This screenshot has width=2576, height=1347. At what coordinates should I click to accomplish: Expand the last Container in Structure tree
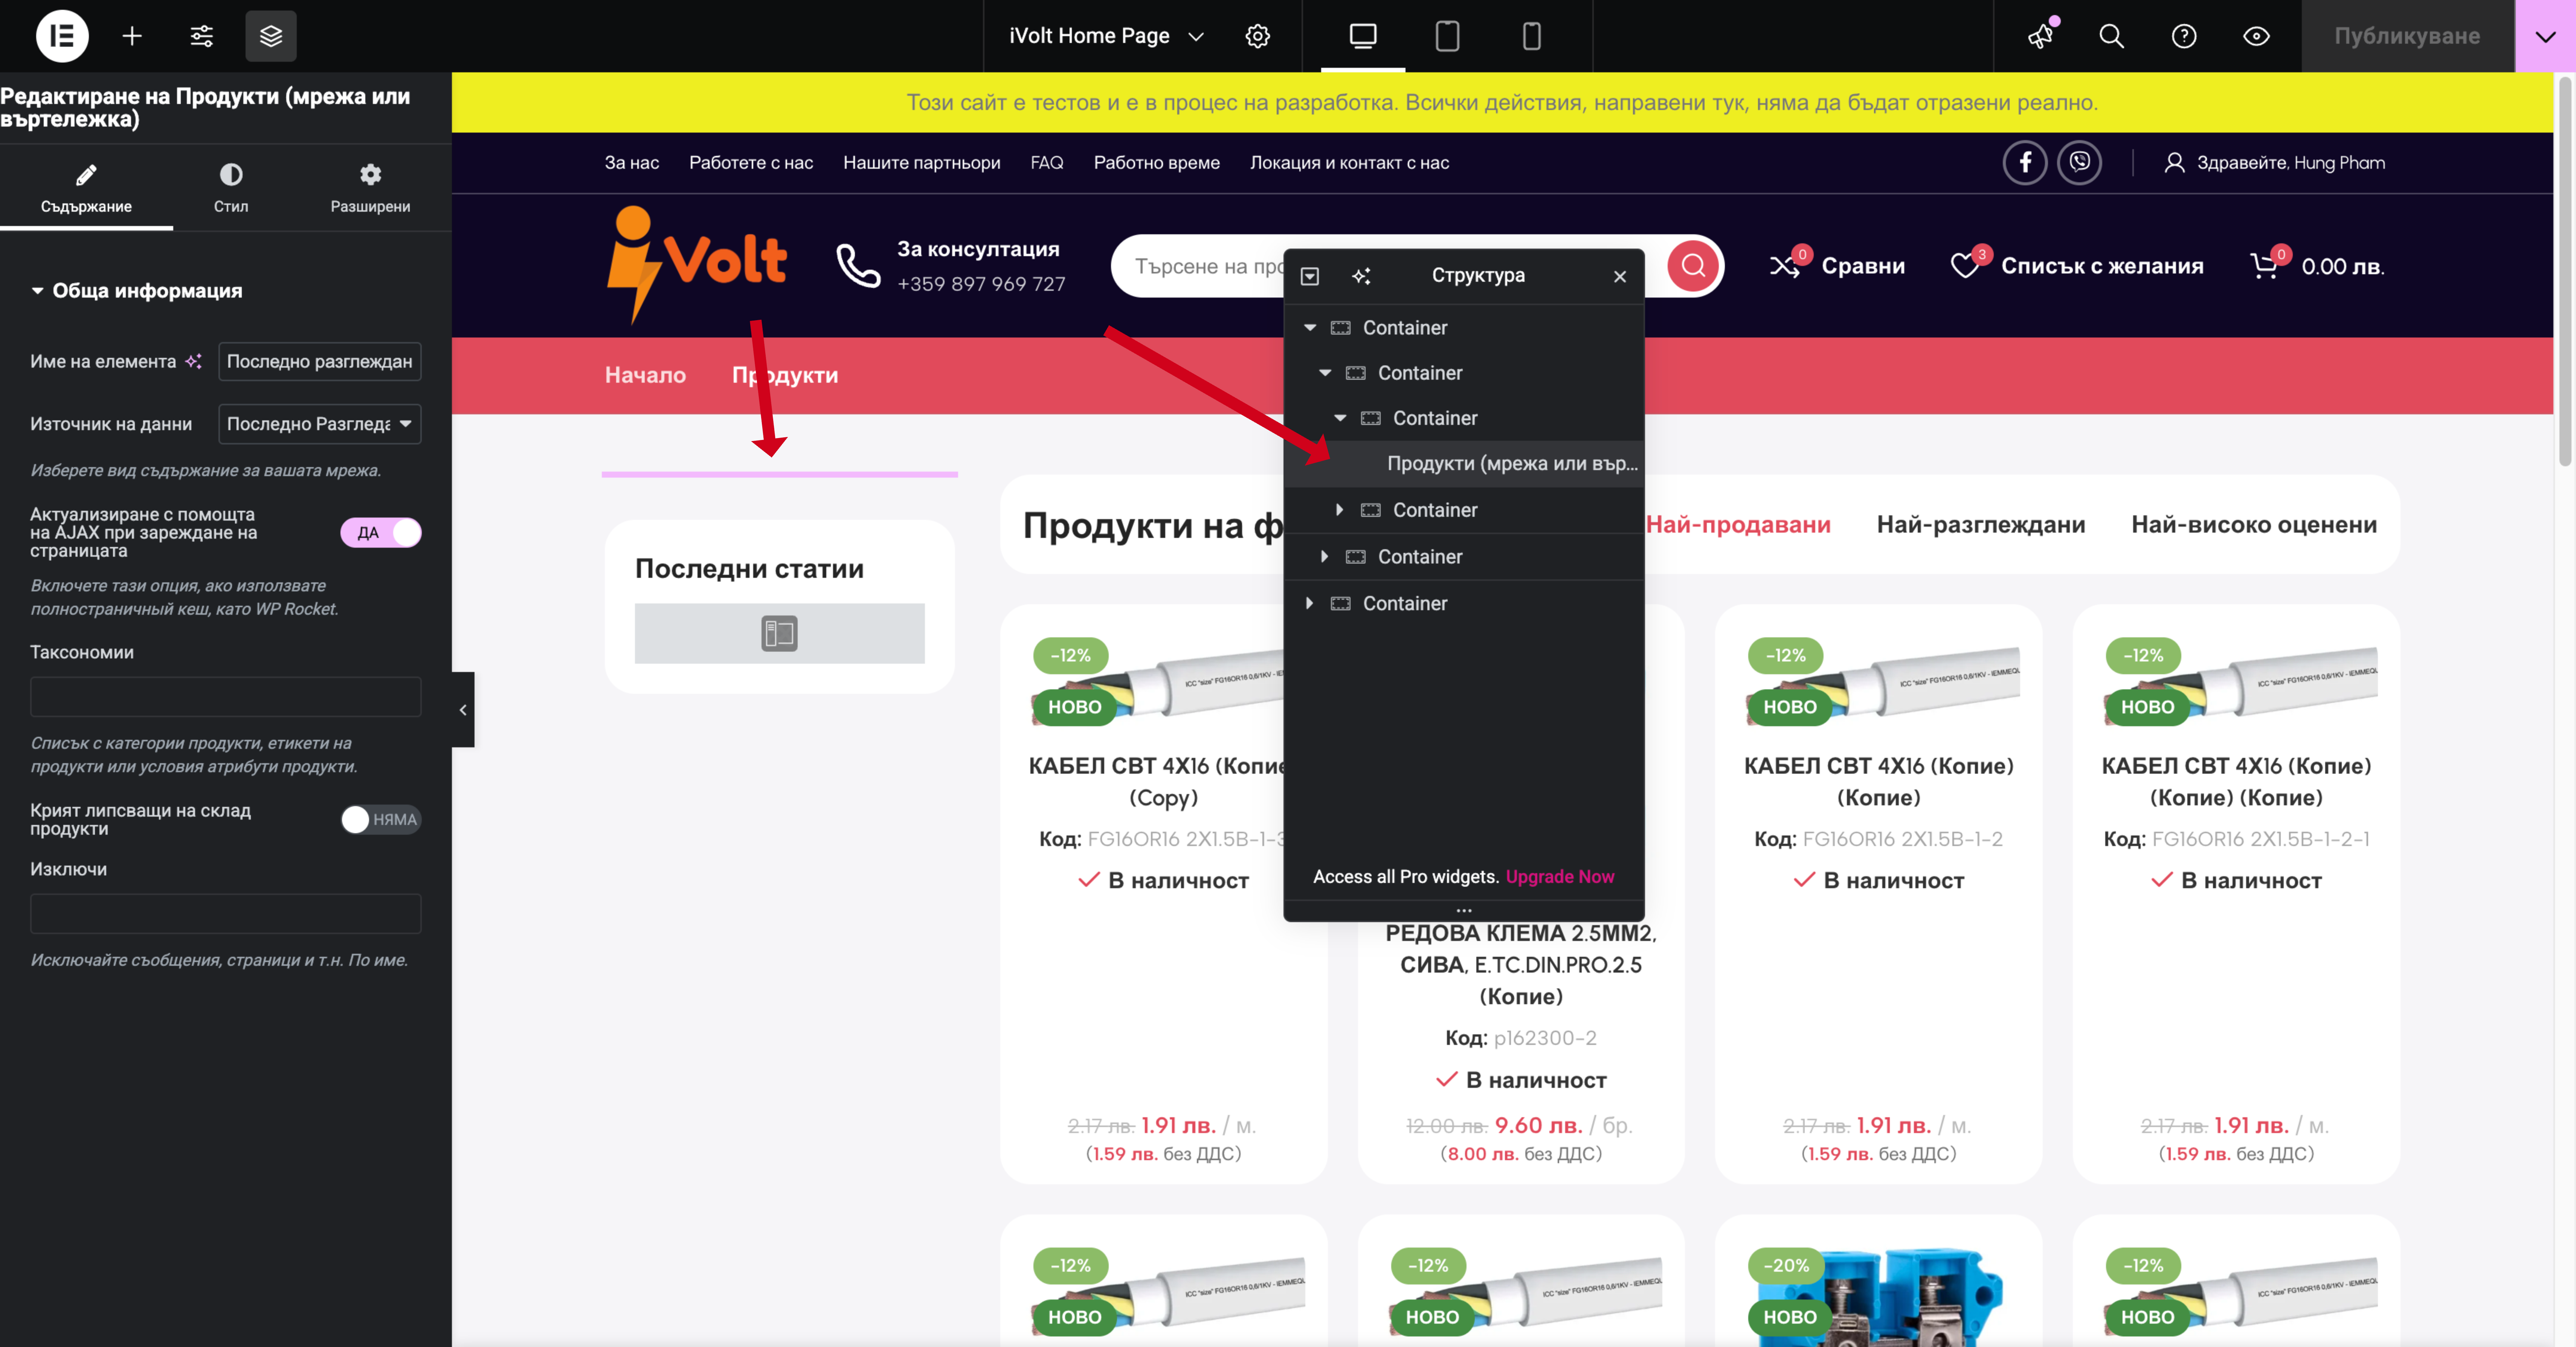(1310, 603)
